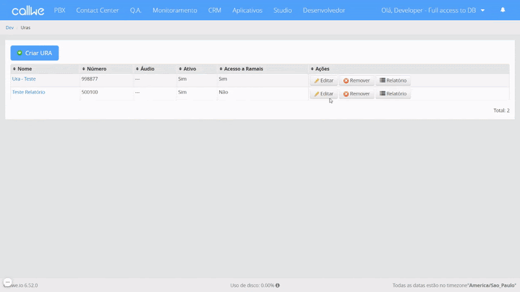Open the Q.A. menu
Viewport: 520px width, 292px height.
[x=136, y=10]
